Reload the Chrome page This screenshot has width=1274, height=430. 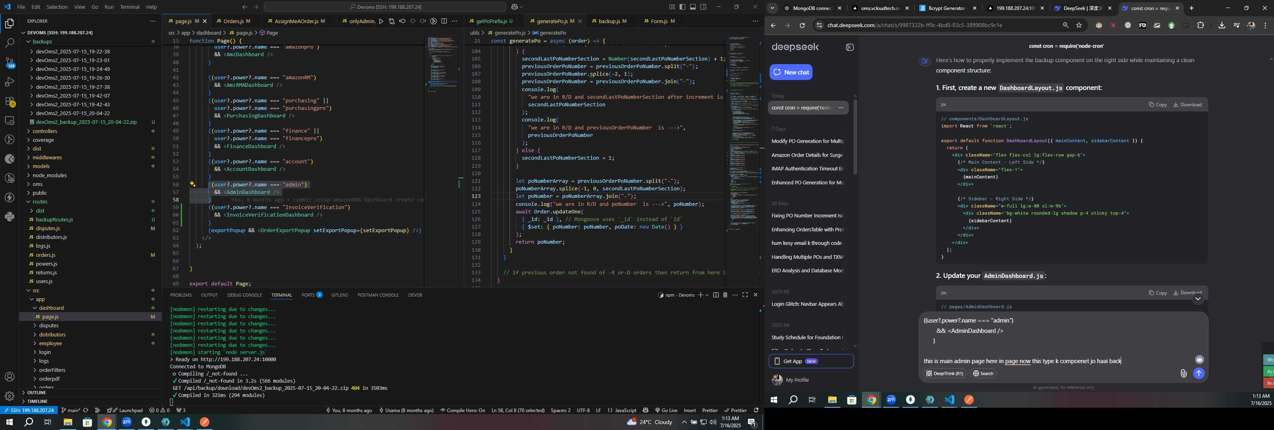(802, 25)
